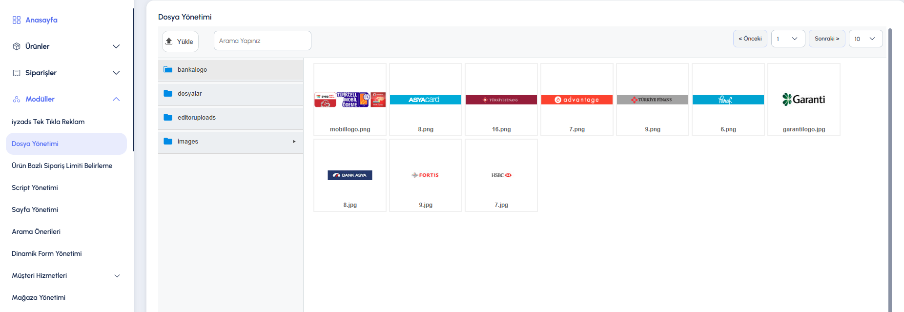Open the items-per-page dropdown showing 10
This screenshot has height=312, width=904.
[865, 39]
